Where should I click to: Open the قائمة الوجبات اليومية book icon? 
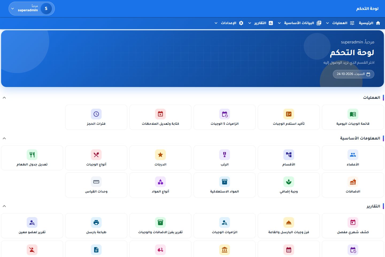coord(353,114)
